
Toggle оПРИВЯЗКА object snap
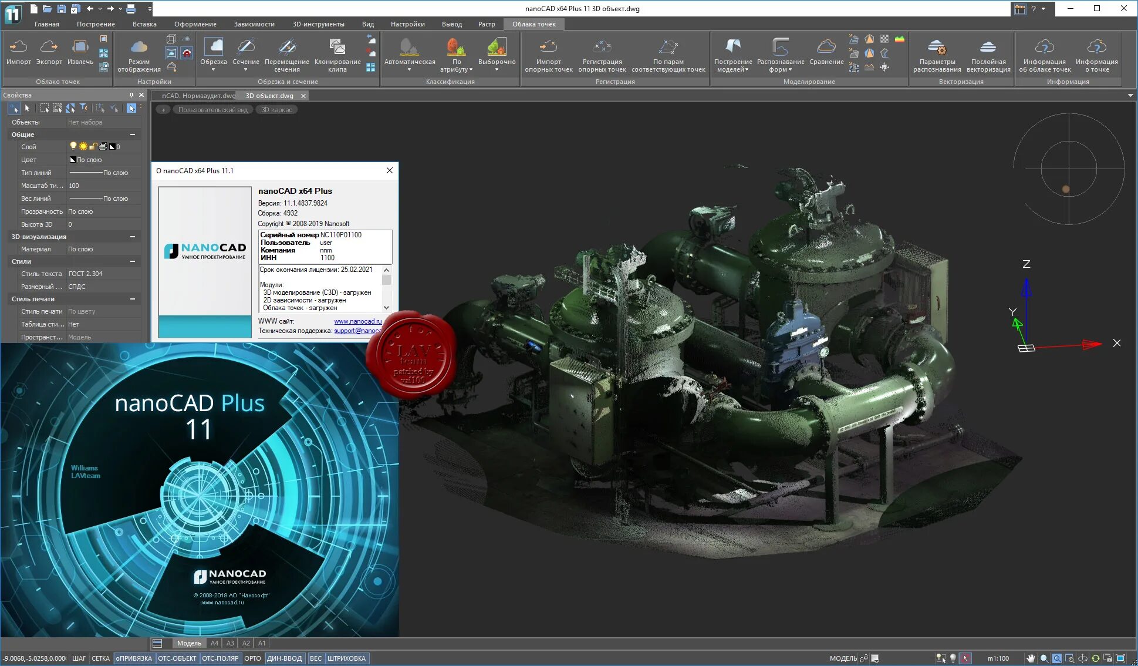(x=134, y=658)
